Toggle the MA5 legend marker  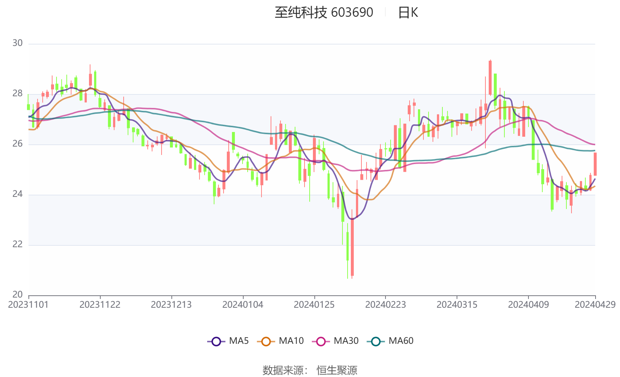[216, 341]
